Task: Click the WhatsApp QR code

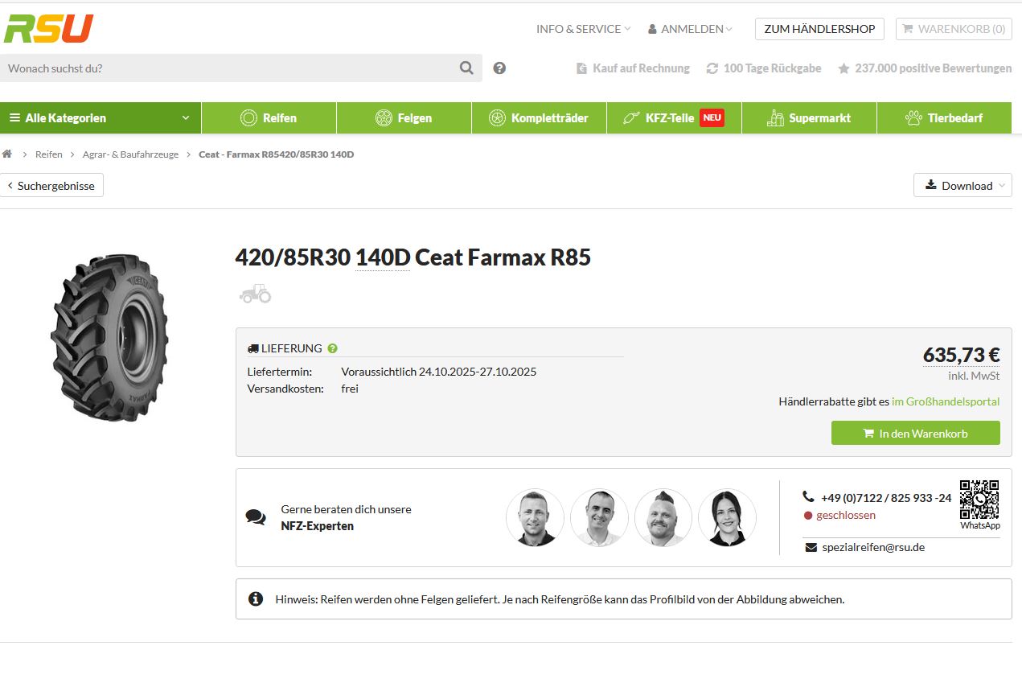Action: point(979,500)
